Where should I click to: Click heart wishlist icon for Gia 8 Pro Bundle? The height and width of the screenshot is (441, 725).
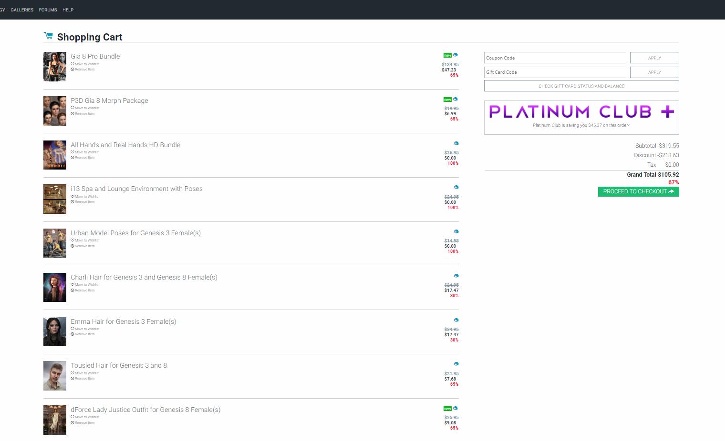click(72, 64)
